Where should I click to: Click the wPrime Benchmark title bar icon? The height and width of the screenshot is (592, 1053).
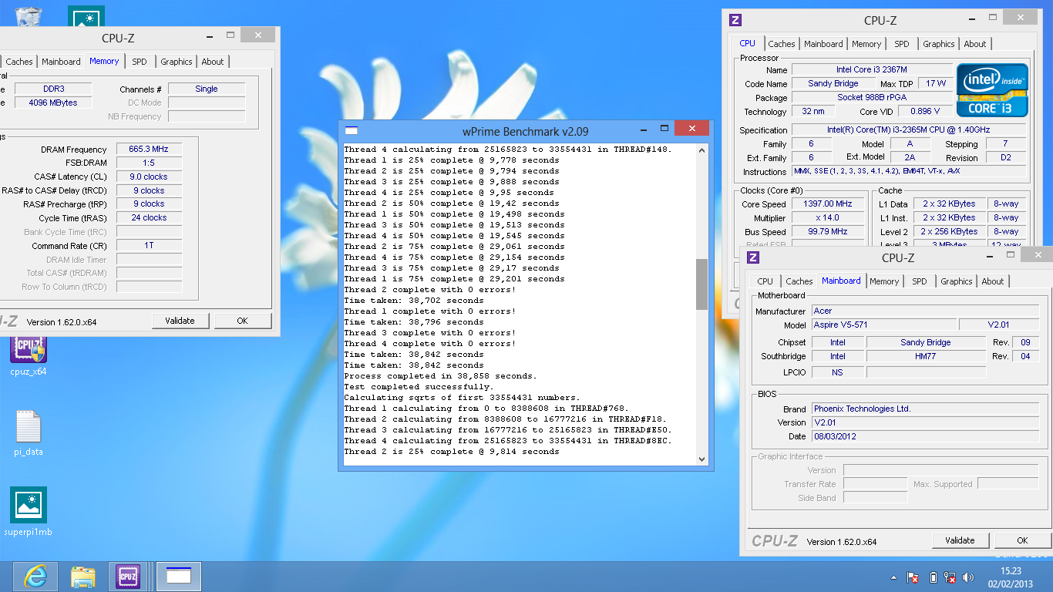point(352,131)
